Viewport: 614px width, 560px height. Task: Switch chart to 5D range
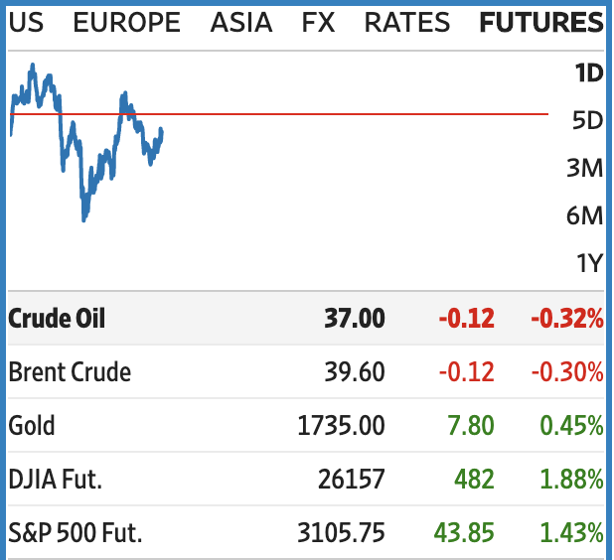(588, 120)
